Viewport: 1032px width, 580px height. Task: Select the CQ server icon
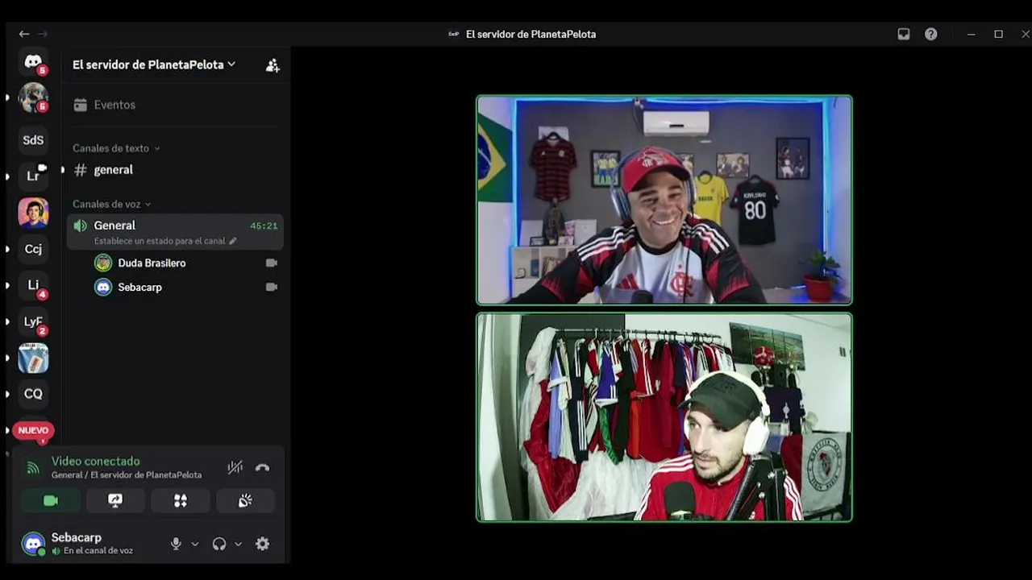[33, 394]
